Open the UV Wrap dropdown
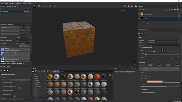Image resolution: width=182 pixels, height=102 pixels. tap(164, 45)
